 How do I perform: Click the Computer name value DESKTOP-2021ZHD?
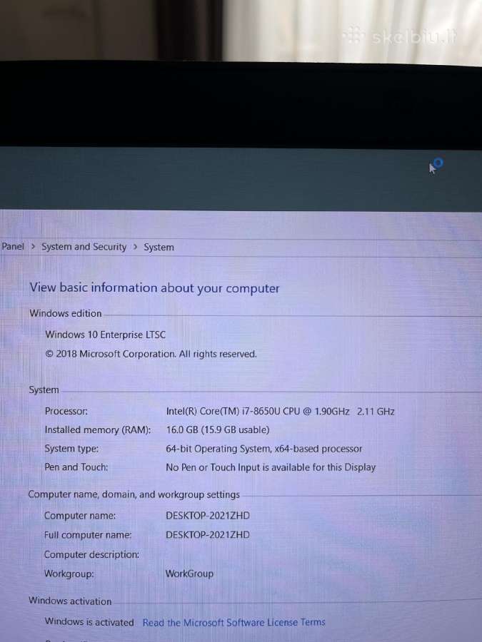208,516
